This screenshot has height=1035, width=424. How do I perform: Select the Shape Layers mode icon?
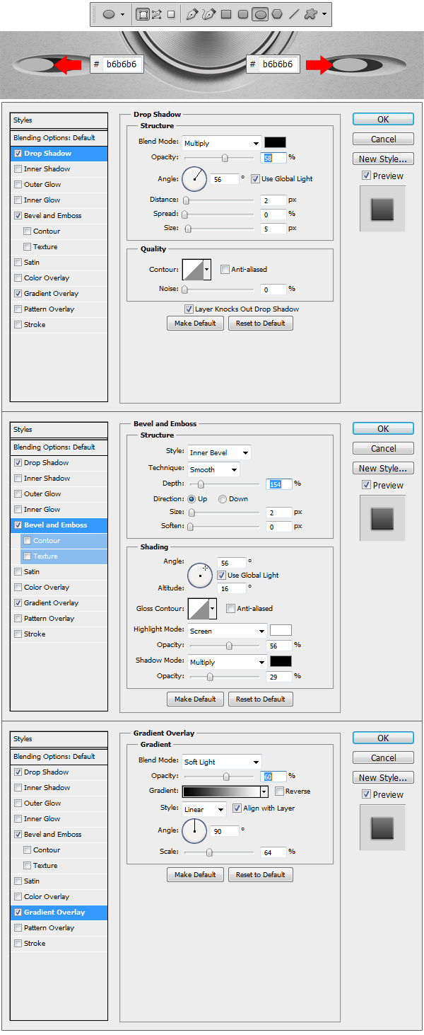142,13
